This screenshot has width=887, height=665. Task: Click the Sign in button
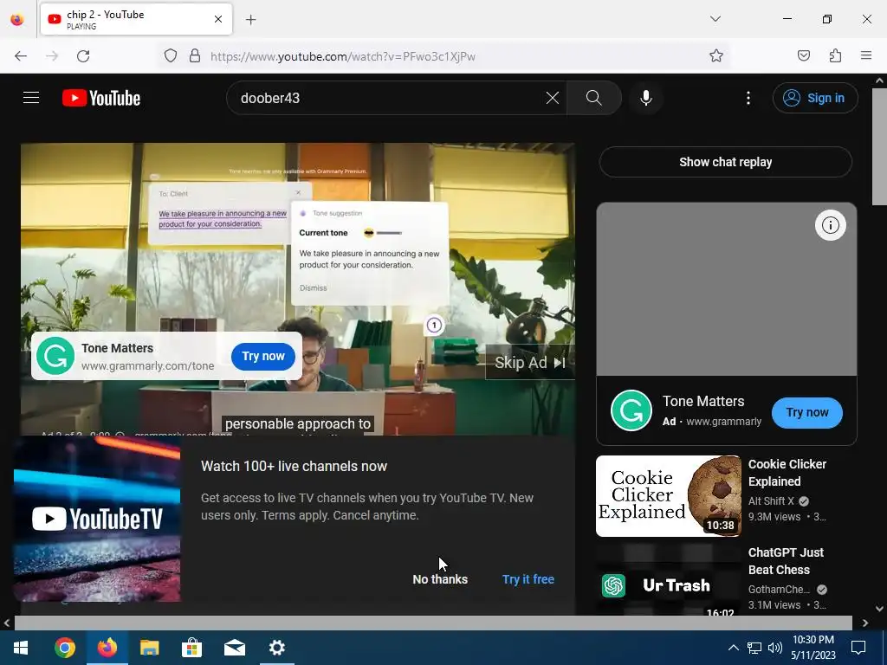[x=815, y=98]
